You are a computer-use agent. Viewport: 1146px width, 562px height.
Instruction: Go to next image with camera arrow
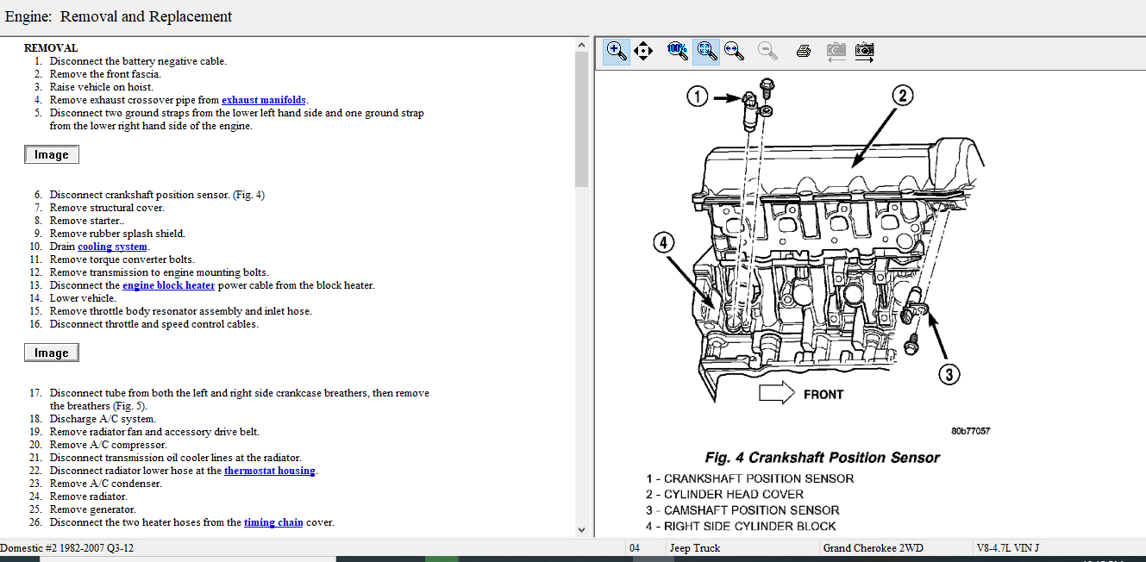click(x=864, y=51)
